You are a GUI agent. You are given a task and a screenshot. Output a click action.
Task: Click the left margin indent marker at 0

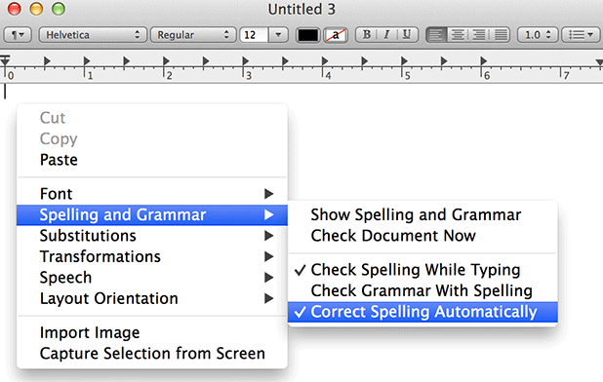pyautogui.click(x=5, y=60)
